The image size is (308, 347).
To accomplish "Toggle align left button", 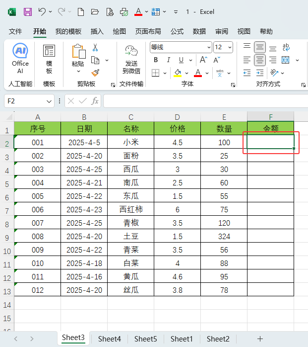I will (247, 60).
